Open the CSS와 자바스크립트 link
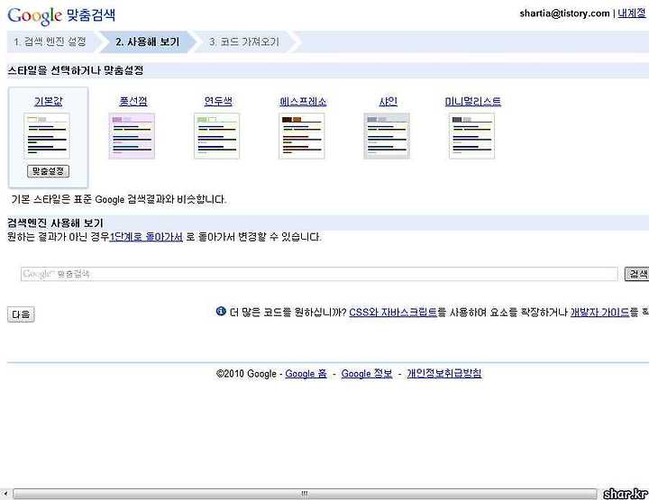 coord(393,313)
